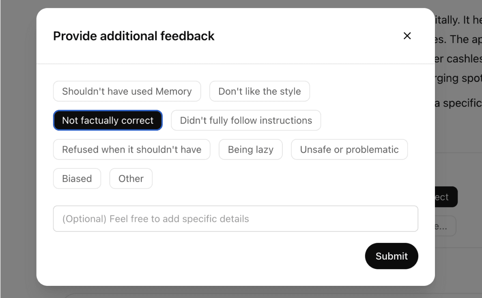Choose "Didn't fully follow instructions" reason
The width and height of the screenshot is (482, 298).
[246, 120]
